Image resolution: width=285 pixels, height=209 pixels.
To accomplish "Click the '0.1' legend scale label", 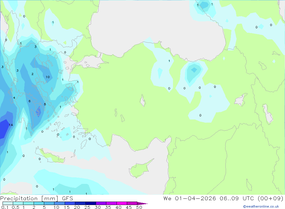I will 5,207.
